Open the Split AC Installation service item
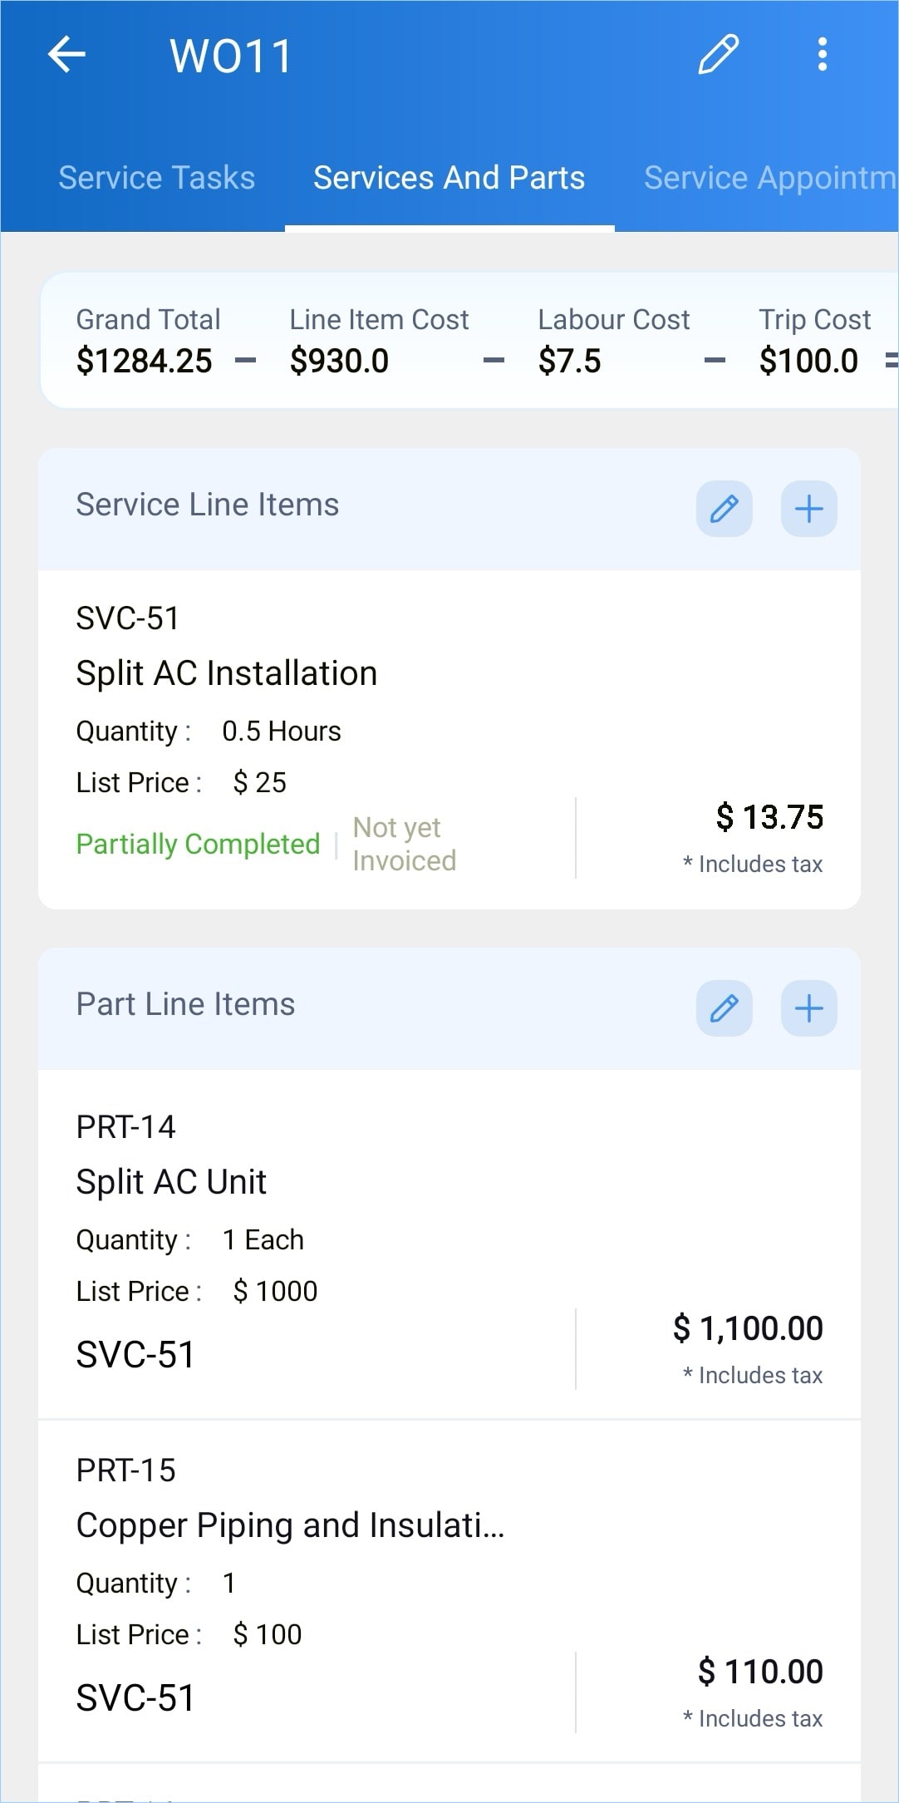The image size is (899, 1803). (x=226, y=673)
